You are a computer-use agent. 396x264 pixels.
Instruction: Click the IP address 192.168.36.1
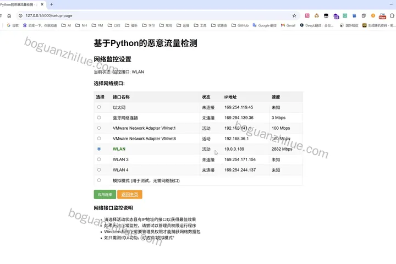tap(237, 139)
